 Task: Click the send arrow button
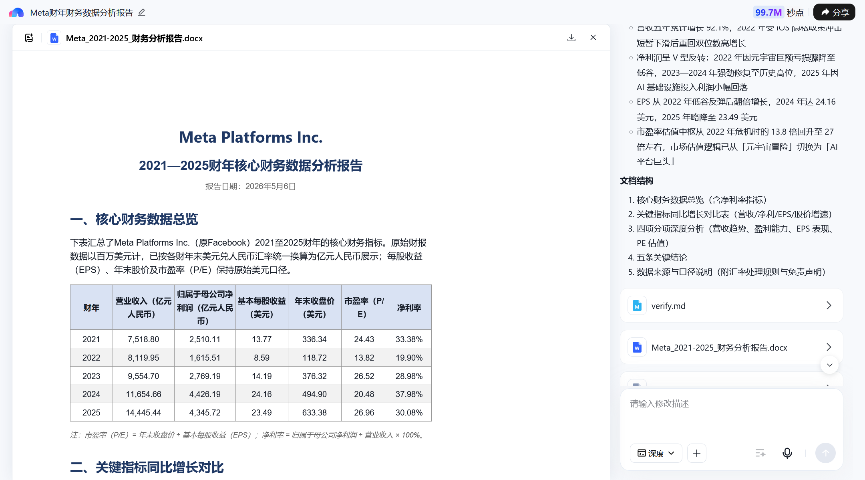(825, 453)
